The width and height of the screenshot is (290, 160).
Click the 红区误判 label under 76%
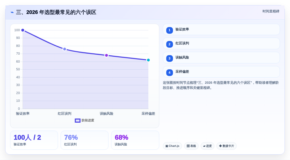(70, 144)
